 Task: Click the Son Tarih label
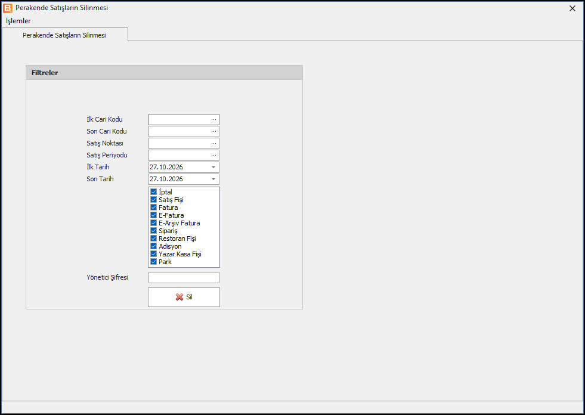point(100,179)
